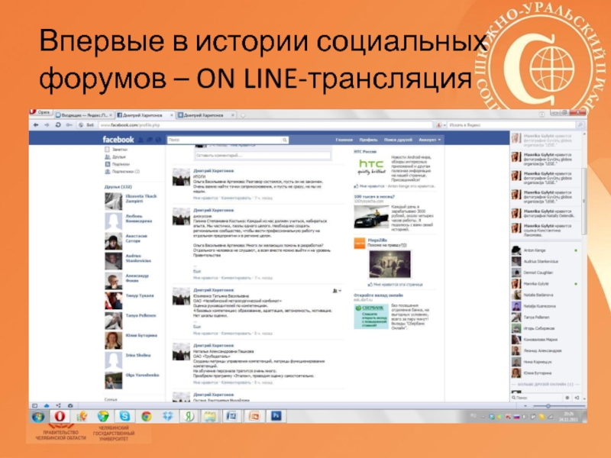Screen dimensions: 611x458
Task: Click the browser search magnifier button
Action: pyautogui.click(x=580, y=125)
